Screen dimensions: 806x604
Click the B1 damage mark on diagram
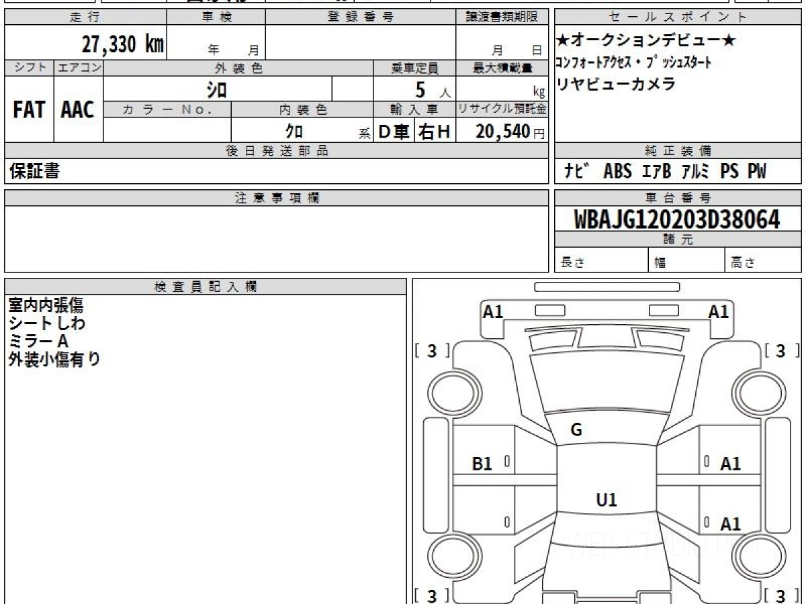[x=482, y=463]
